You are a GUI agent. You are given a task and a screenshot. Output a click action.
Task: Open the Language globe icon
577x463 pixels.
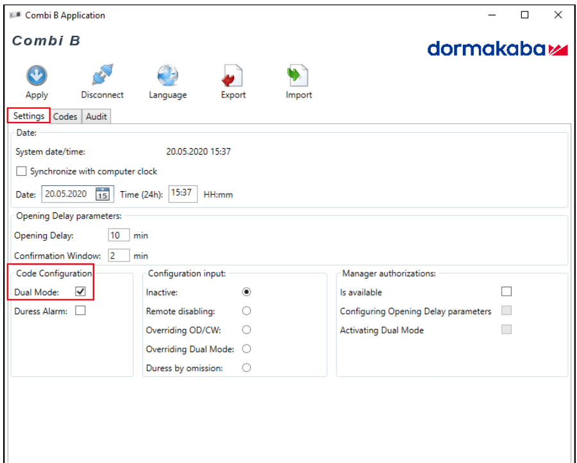coord(167,76)
